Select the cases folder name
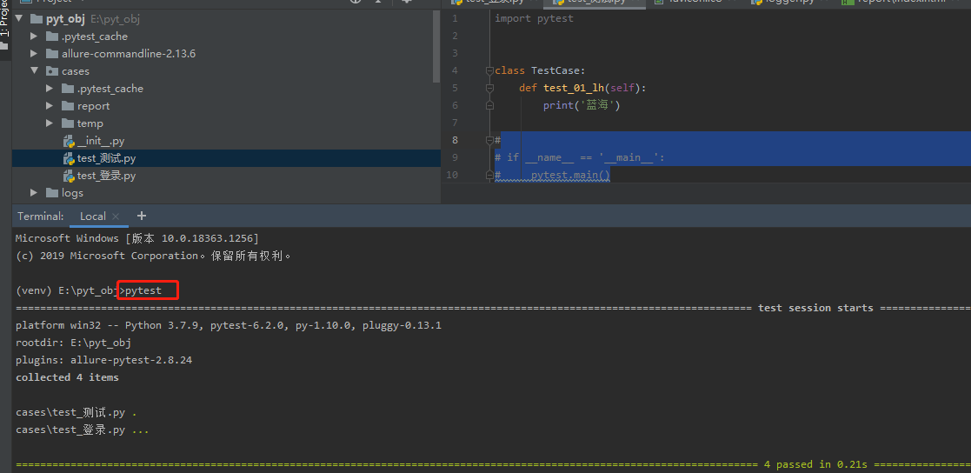This screenshot has width=971, height=473. 76,71
